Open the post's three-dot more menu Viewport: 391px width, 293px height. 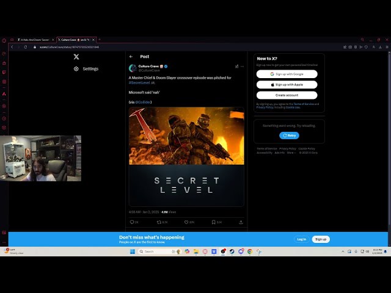click(242, 67)
